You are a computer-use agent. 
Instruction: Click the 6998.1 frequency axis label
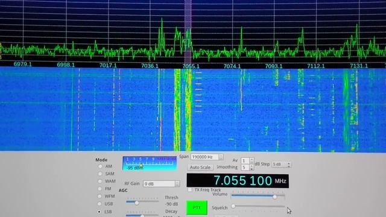66,64
